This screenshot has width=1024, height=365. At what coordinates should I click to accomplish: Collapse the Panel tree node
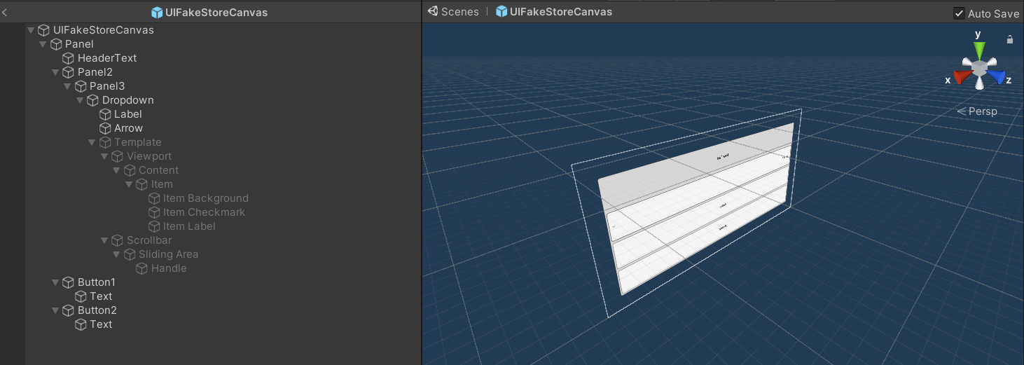coord(43,44)
